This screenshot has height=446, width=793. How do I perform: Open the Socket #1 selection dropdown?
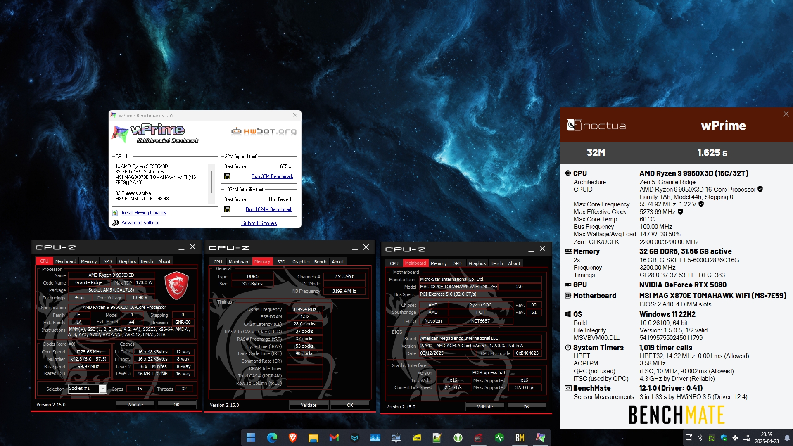(88, 389)
